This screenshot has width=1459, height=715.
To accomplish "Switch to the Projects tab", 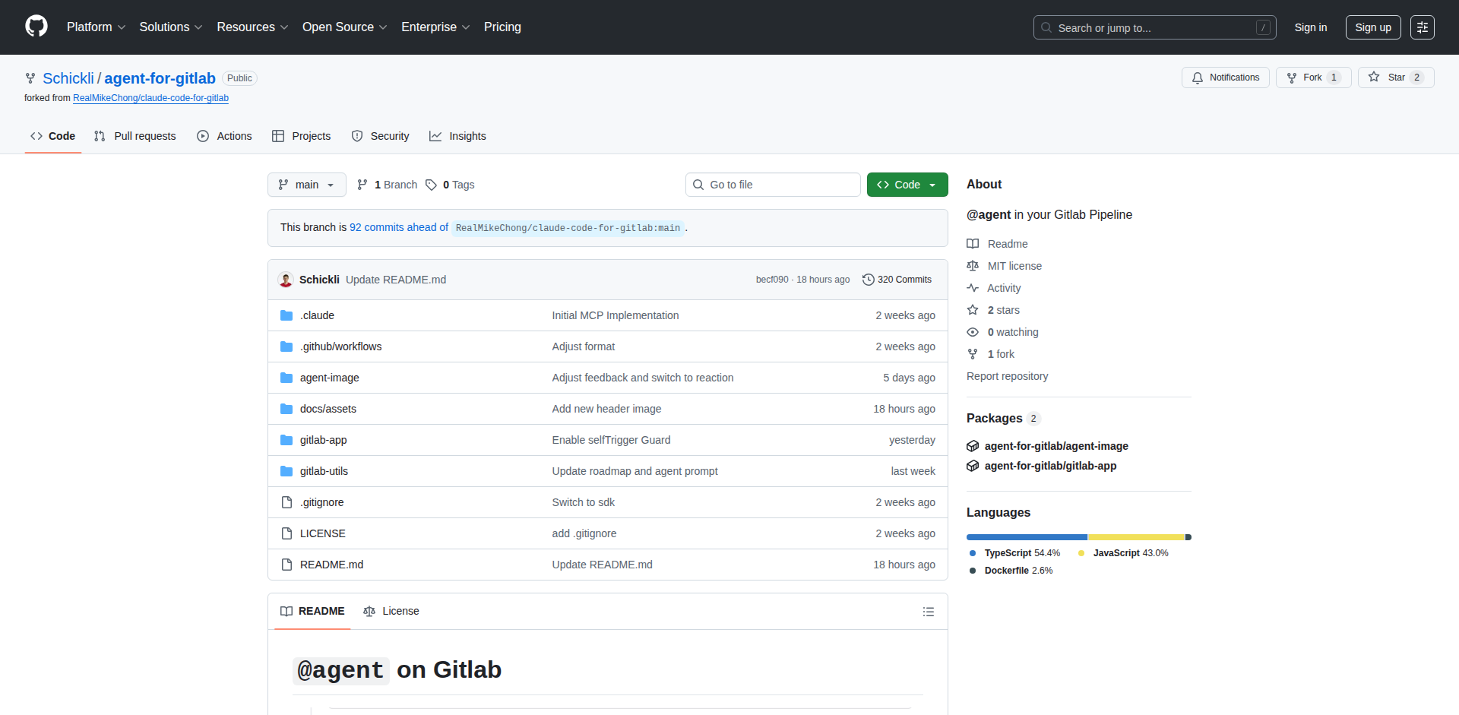I will click(302, 136).
